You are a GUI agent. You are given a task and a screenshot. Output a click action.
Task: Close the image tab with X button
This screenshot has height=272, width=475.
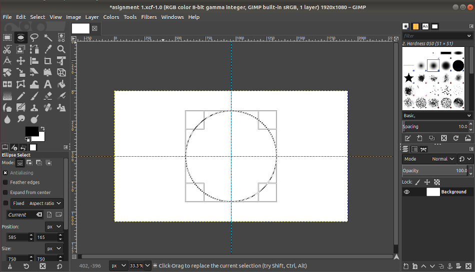[94, 28]
